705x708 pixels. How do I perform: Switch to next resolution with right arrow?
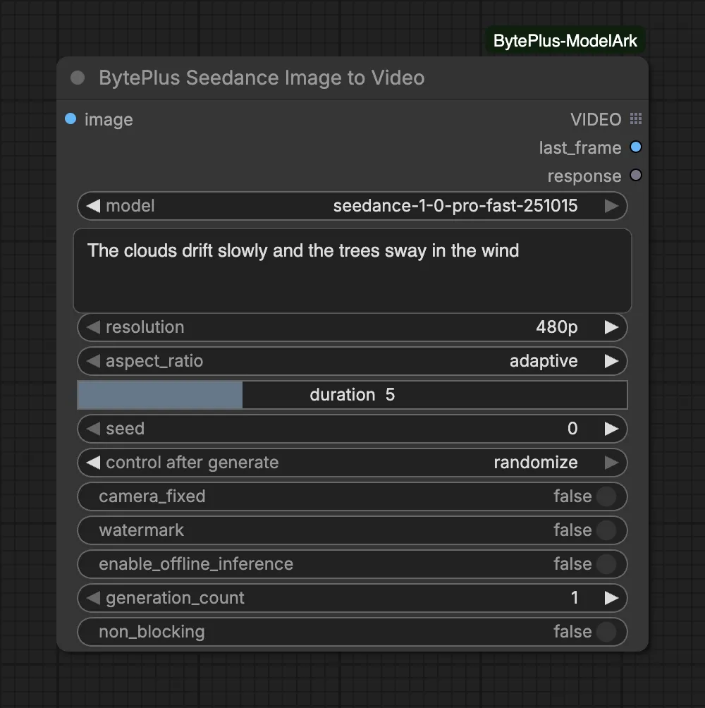click(611, 327)
